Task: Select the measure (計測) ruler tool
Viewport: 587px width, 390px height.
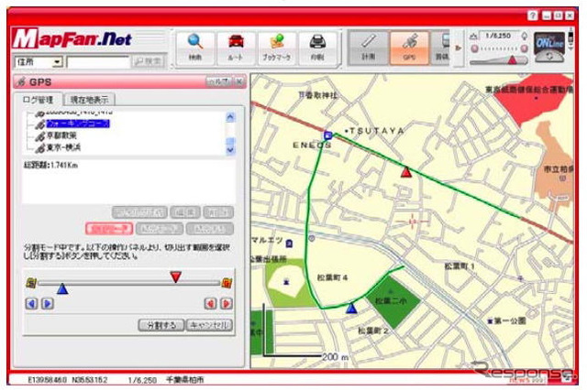Action: tap(368, 45)
